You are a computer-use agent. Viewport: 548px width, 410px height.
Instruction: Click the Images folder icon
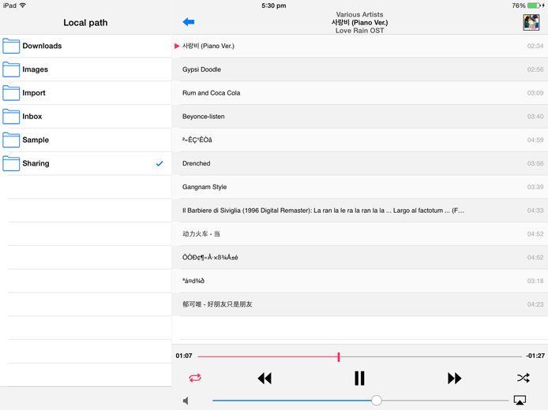pos(11,69)
